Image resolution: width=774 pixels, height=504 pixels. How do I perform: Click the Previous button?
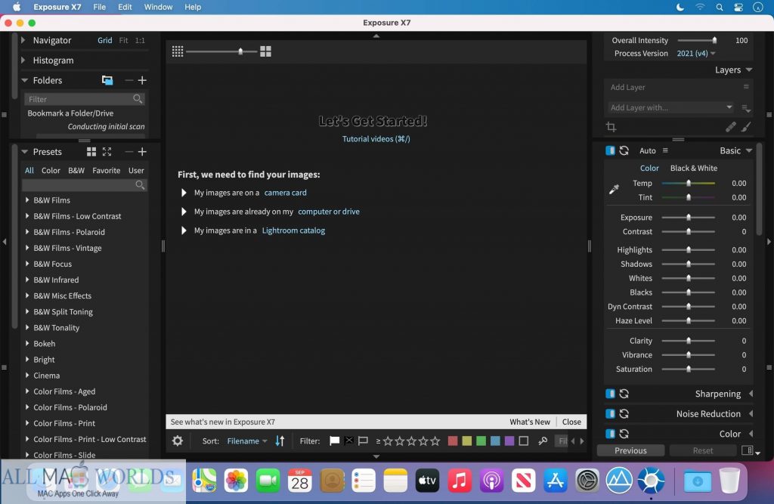(630, 450)
